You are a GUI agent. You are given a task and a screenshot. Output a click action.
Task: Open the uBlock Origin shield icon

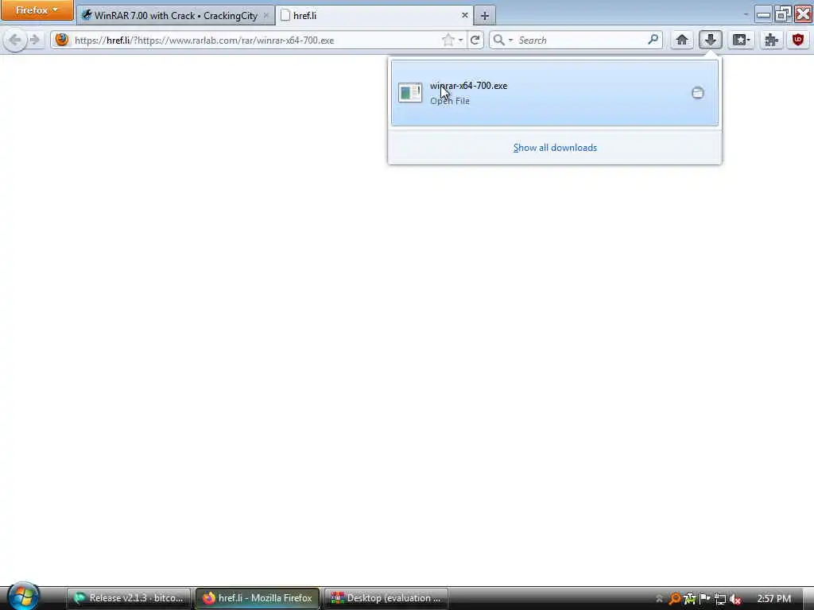[x=798, y=40]
